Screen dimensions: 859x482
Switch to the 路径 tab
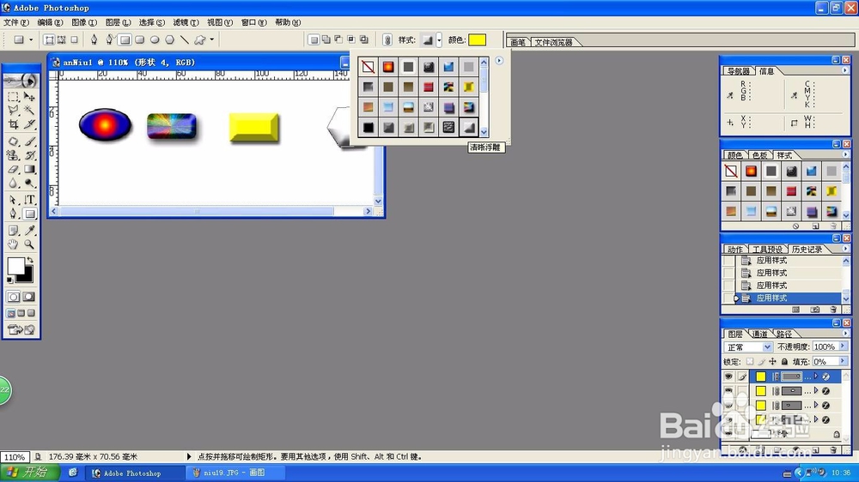click(x=784, y=334)
